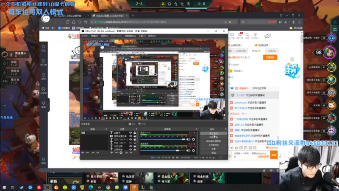
Task: Remove selected scene with minus icon
Action: coord(88,153)
